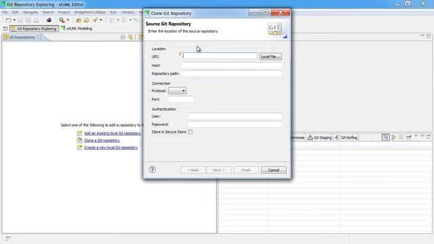Click the Print toolbar icon
Image resolution: width=434 pixels, height=244 pixels.
(x=36, y=20)
